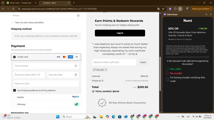
Task: Toggle the browser side panel icon
Action: coord(180,9)
